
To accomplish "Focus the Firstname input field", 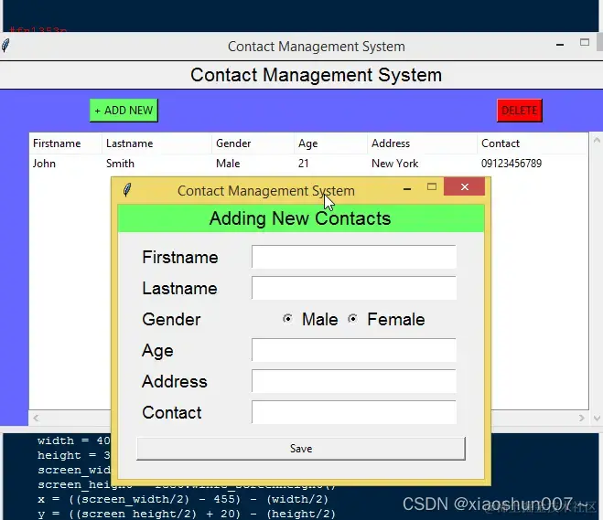I will coord(354,257).
